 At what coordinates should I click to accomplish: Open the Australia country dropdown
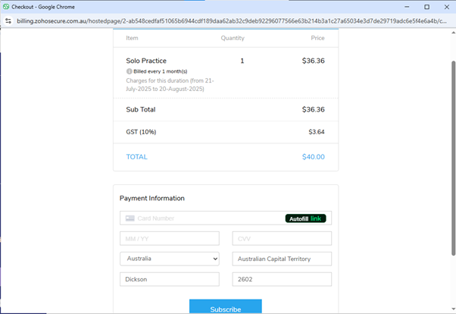tap(169, 259)
